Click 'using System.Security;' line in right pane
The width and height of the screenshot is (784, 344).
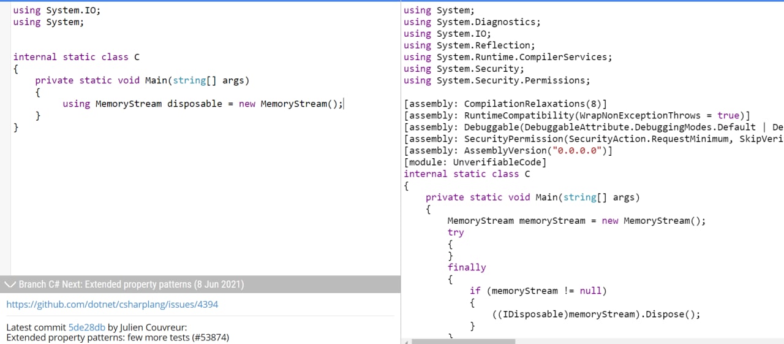tap(464, 69)
